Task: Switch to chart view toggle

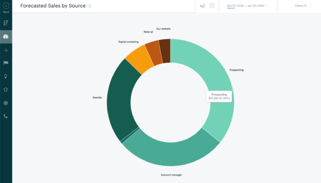Action: (202, 6)
